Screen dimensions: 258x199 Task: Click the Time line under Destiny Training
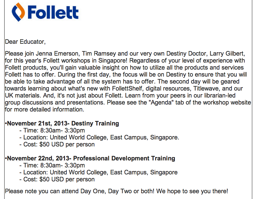(x=52, y=131)
